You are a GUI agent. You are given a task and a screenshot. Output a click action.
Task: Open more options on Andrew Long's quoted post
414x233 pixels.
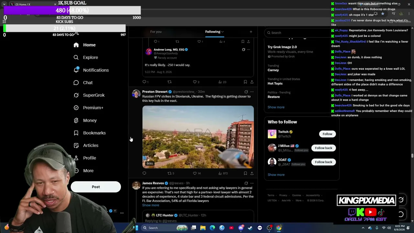248,50
